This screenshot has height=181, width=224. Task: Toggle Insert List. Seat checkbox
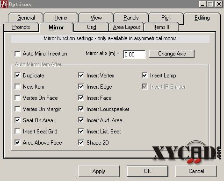tap(81, 132)
